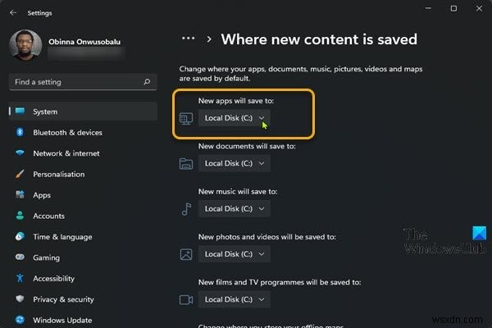This screenshot has width=492, height=328.
Task: Click the Accounts person icon
Action: click(18, 216)
